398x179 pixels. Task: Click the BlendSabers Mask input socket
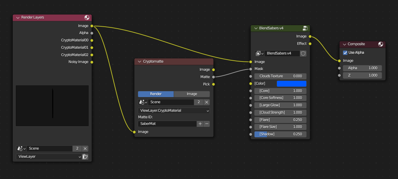(251, 69)
